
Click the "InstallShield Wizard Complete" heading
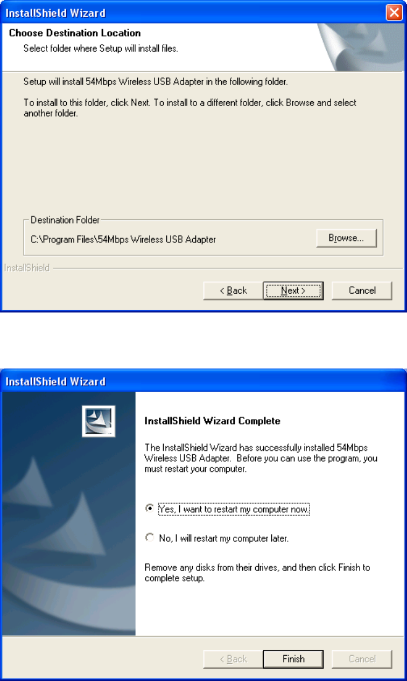point(213,421)
